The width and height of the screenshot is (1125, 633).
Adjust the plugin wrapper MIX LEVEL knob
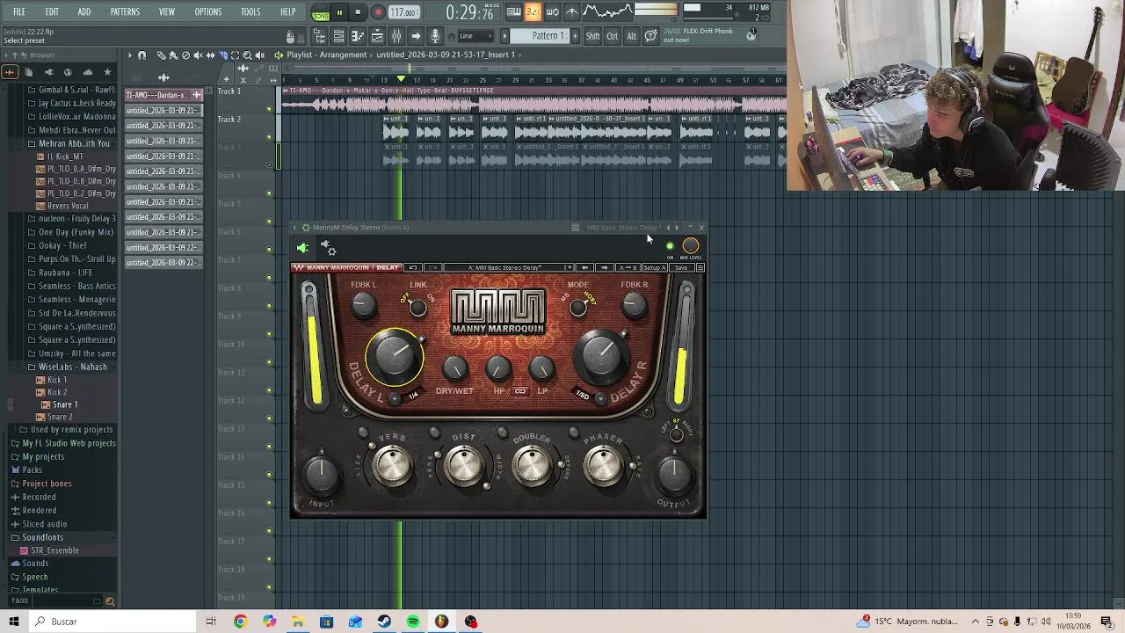[x=691, y=246]
